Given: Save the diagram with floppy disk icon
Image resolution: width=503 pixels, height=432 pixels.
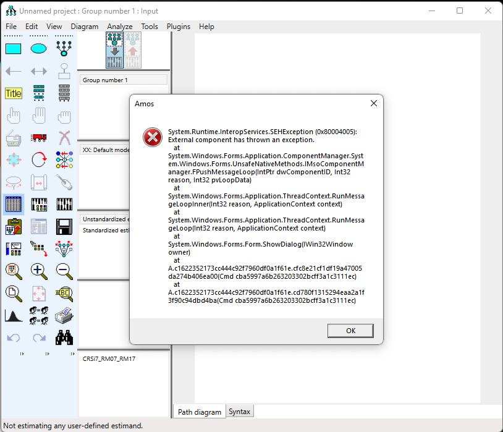Looking at the screenshot, I should 64,226.
